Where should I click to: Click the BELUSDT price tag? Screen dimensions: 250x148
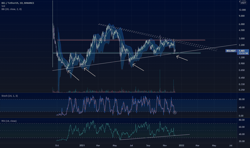(x=231, y=51)
